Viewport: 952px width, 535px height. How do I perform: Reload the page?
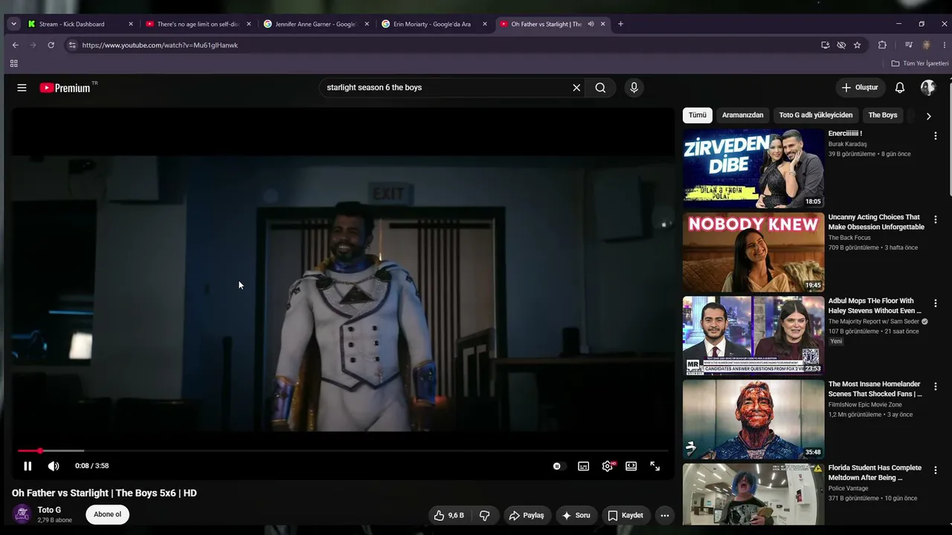coord(51,45)
